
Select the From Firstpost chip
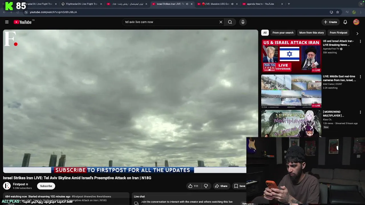click(x=338, y=32)
